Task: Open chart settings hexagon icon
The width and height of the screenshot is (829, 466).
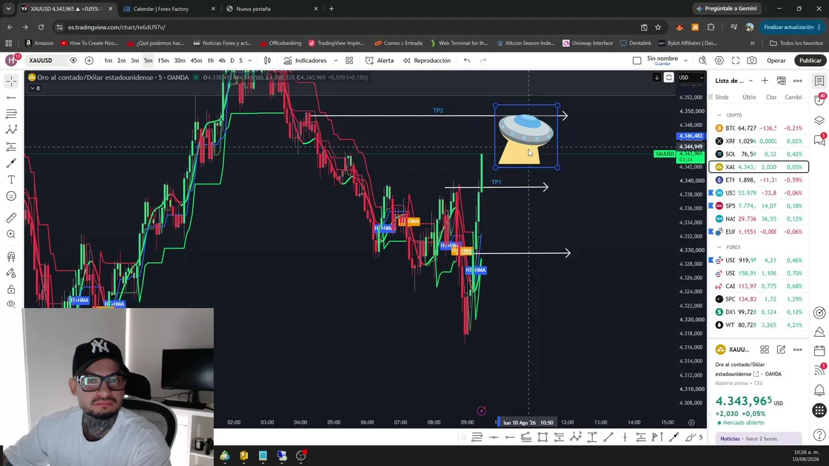Action: click(x=719, y=60)
